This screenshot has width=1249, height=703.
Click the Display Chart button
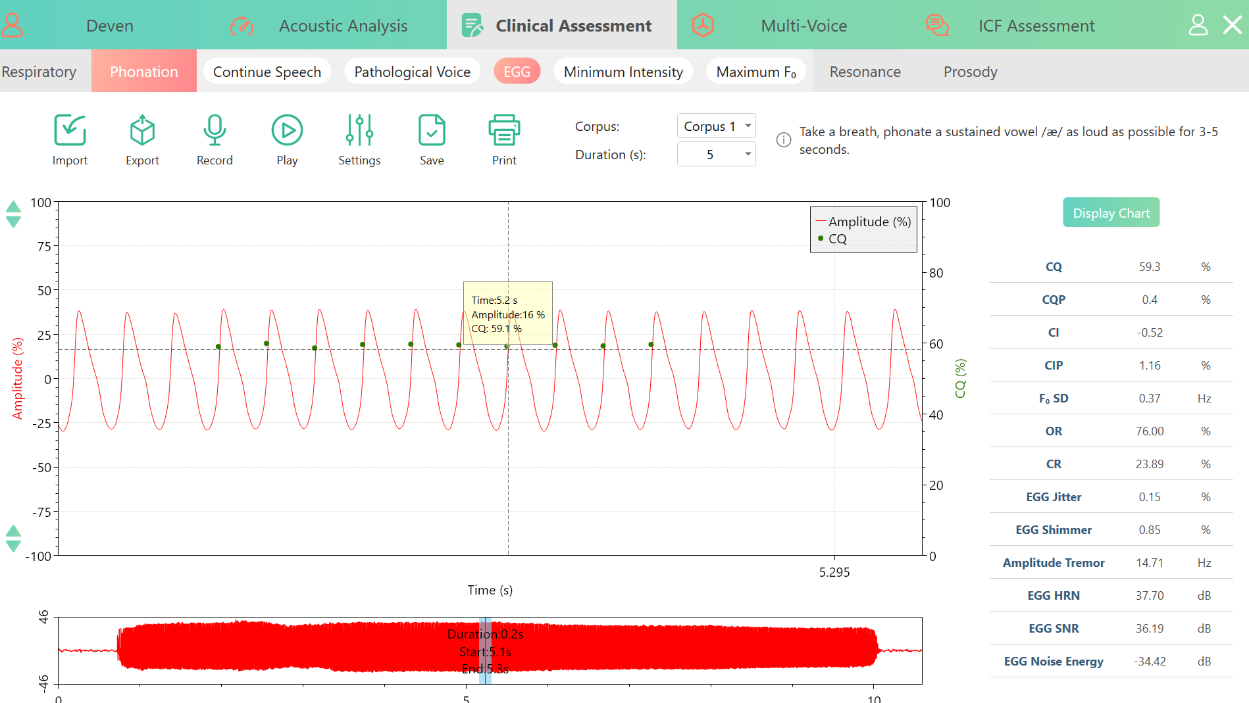coord(1111,213)
